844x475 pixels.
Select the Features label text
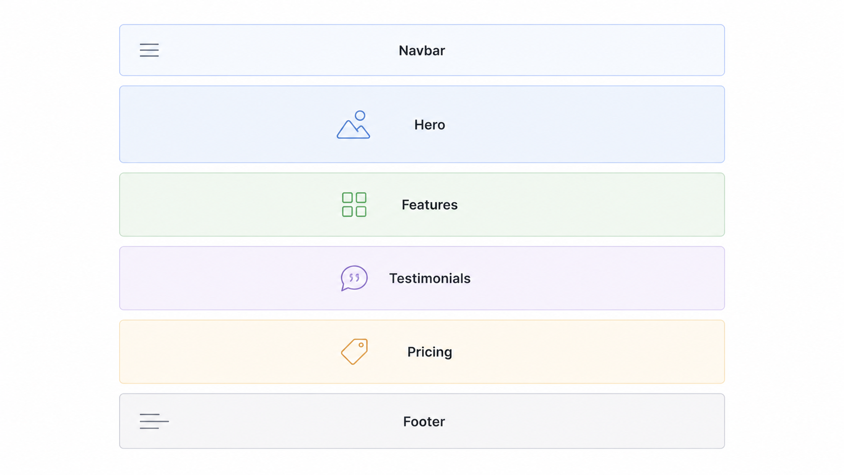430,204
